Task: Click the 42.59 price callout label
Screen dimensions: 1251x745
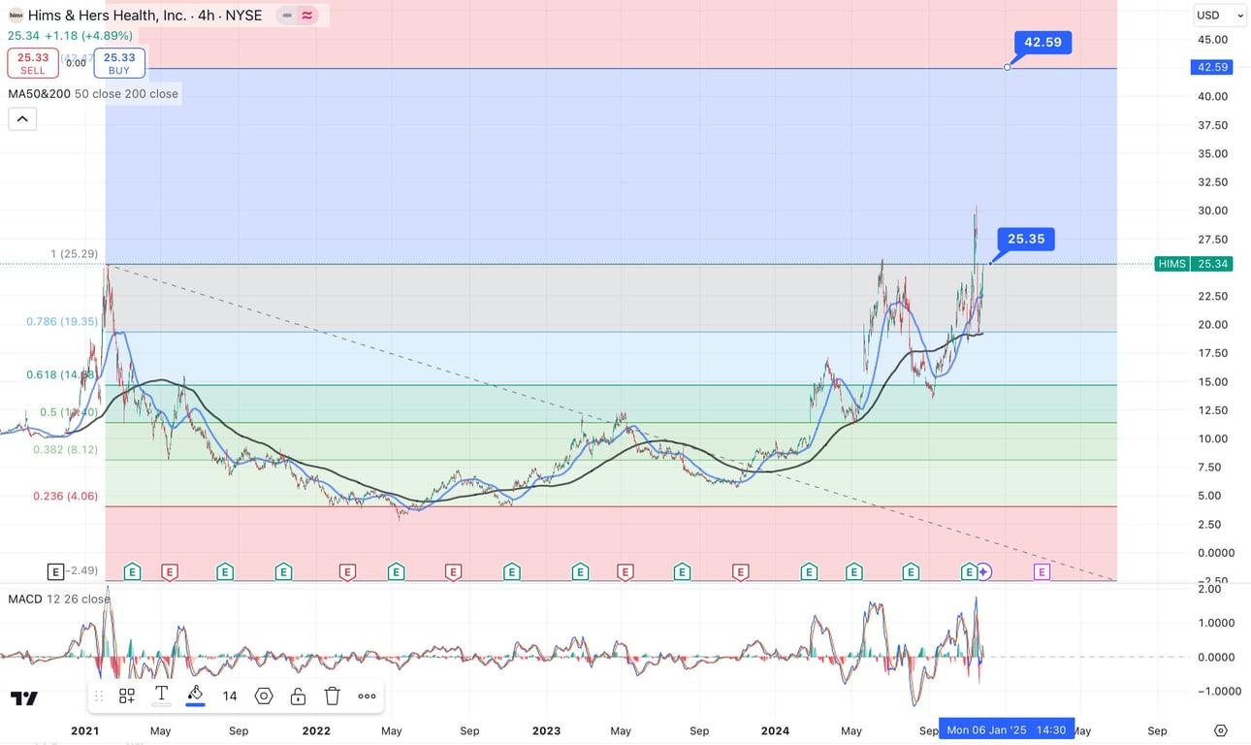Action: (x=1042, y=43)
